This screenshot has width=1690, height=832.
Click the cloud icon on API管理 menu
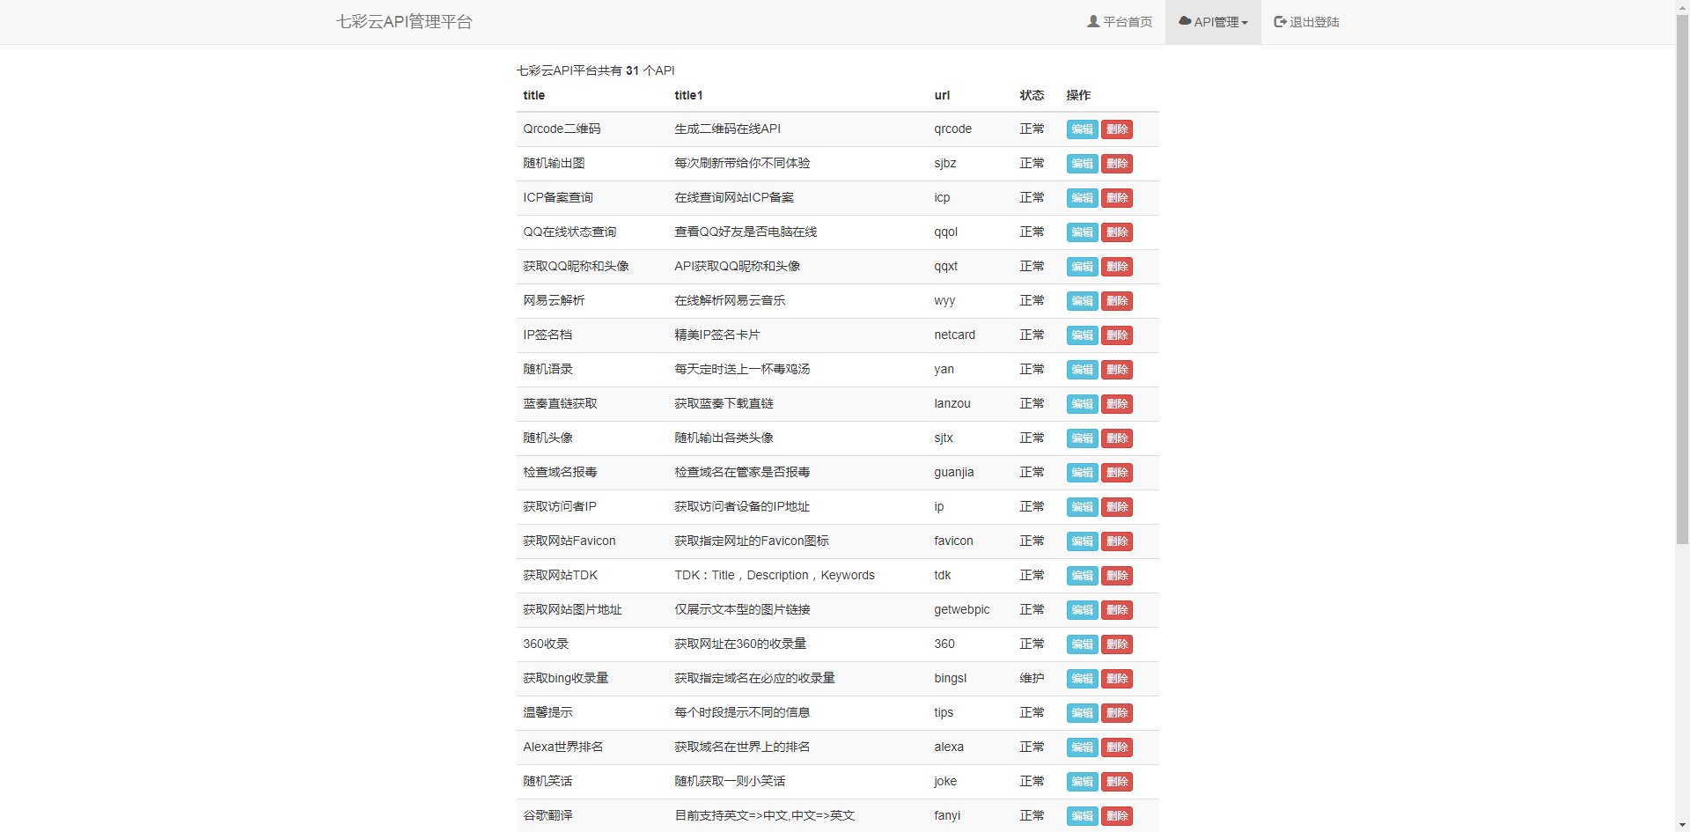coord(1183,21)
